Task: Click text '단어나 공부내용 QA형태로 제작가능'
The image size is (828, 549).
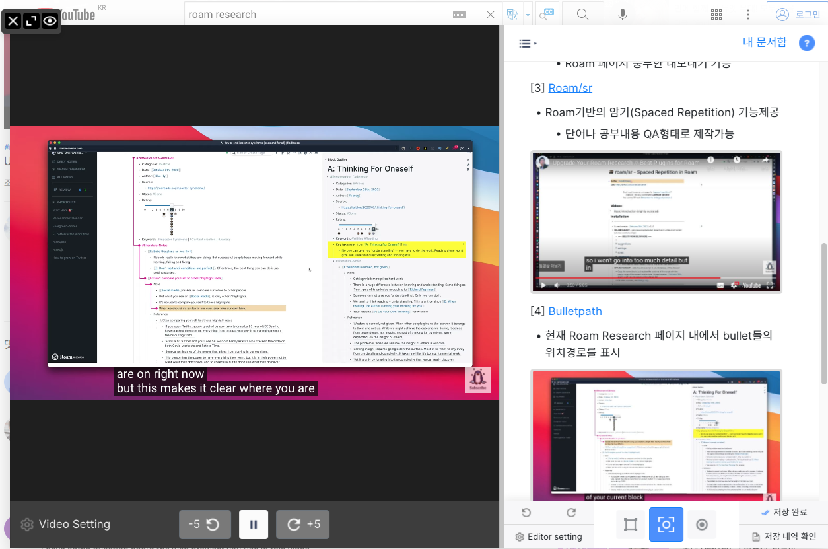Action: pos(650,133)
